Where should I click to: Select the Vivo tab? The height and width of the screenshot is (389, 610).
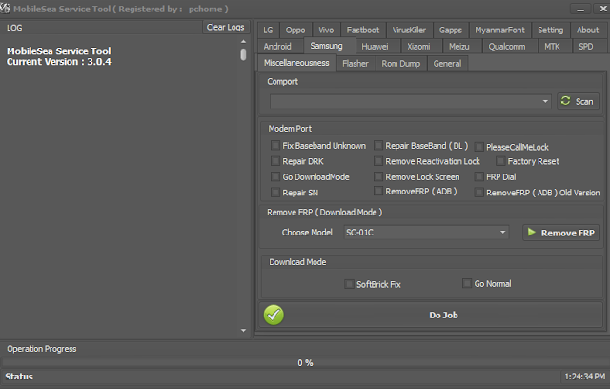click(x=326, y=30)
